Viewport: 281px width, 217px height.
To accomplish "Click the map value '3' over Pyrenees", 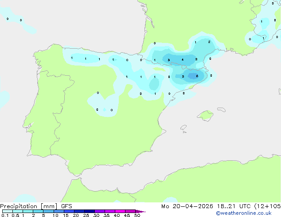I will [168, 60].
